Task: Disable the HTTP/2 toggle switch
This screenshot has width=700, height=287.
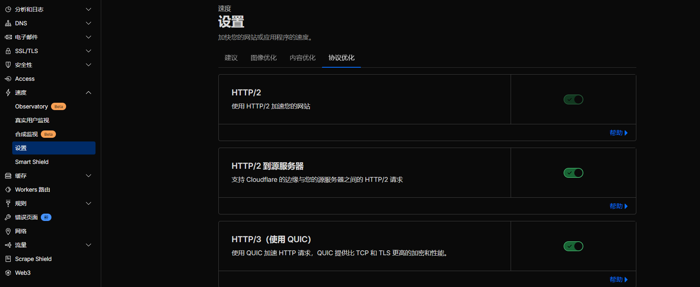Action: coord(573,99)
